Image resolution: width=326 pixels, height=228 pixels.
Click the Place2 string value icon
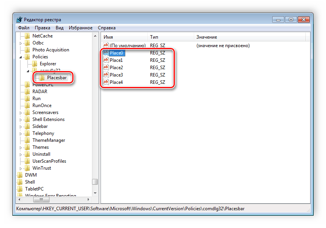(106, 68)
